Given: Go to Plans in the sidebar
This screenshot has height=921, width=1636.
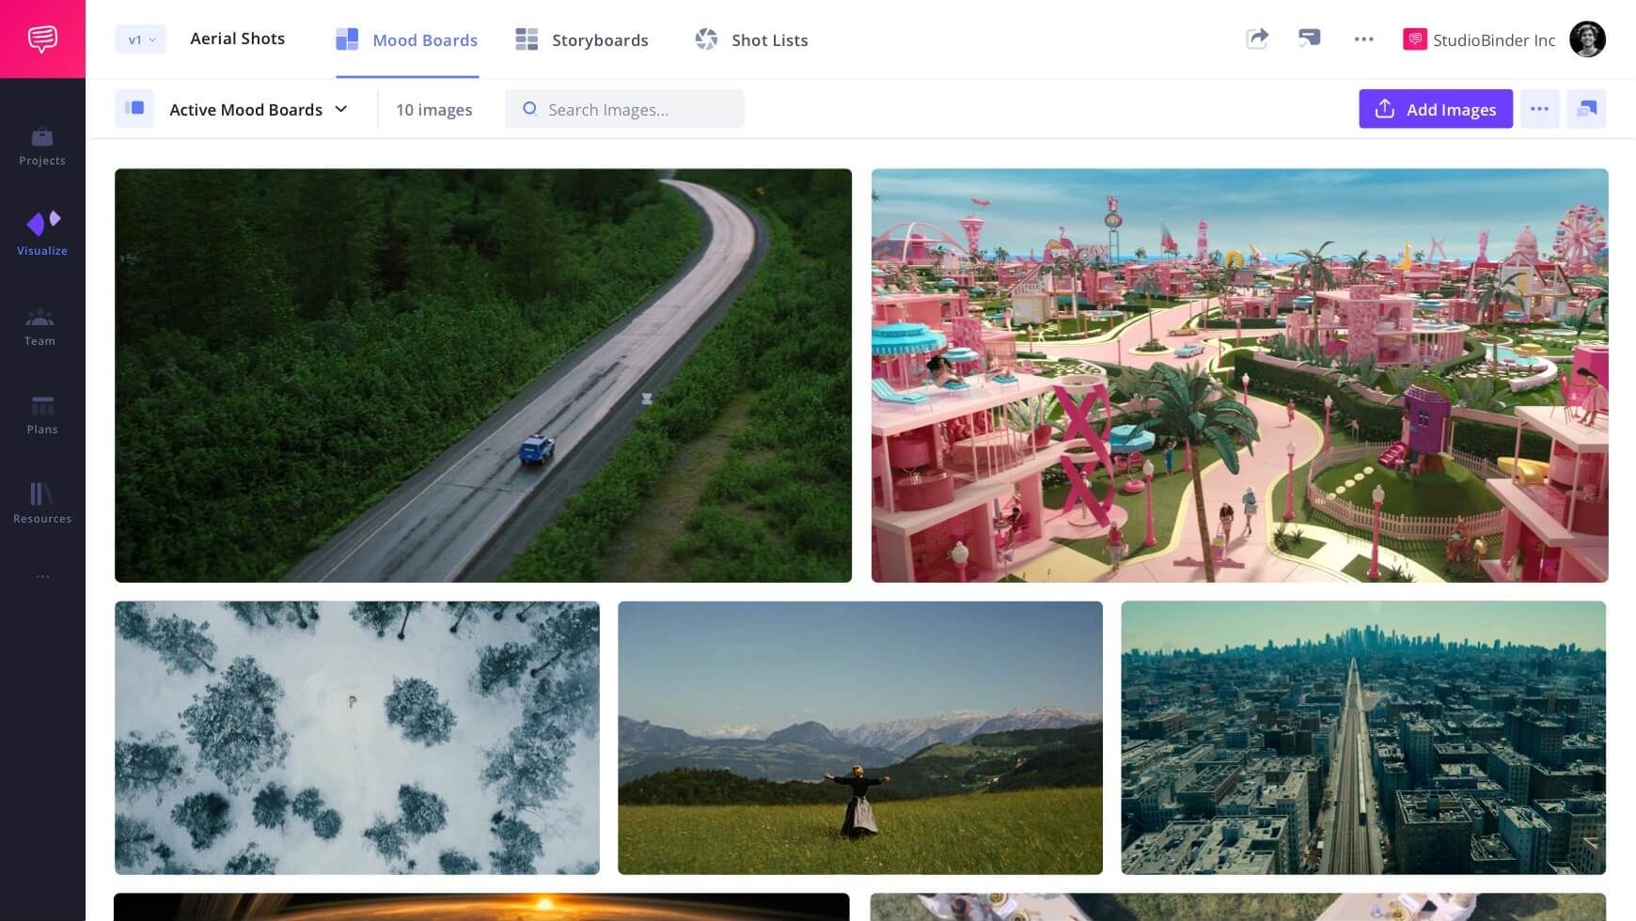Looking at the screenshot, I should (42, 414).
